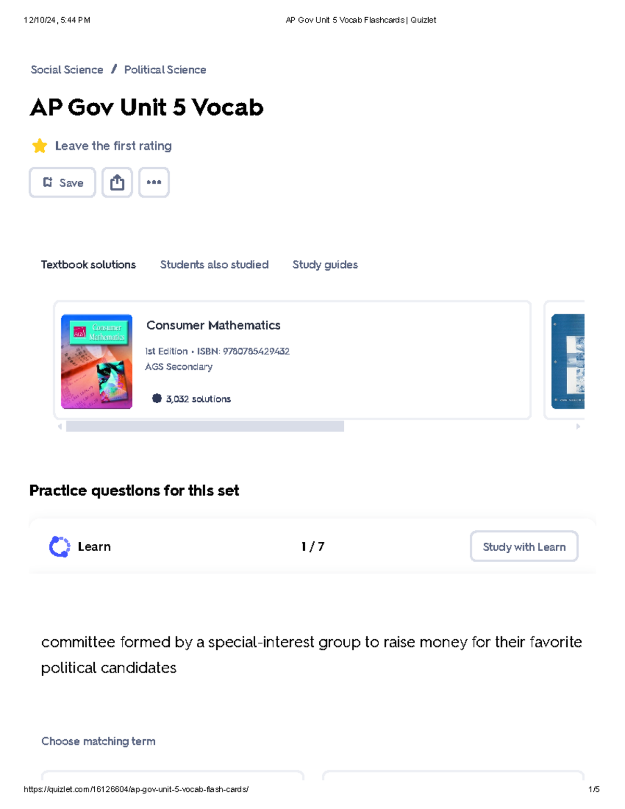
Task: Click the carousel left arrow
Action: pyautogui.click(x=61, y=427)
